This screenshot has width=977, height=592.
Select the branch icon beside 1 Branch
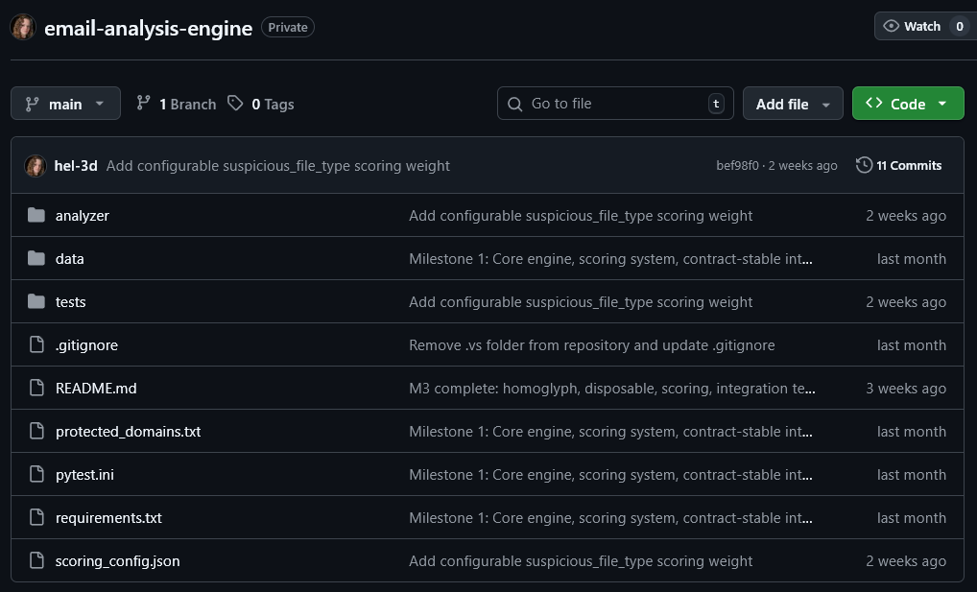click(143, 104)
